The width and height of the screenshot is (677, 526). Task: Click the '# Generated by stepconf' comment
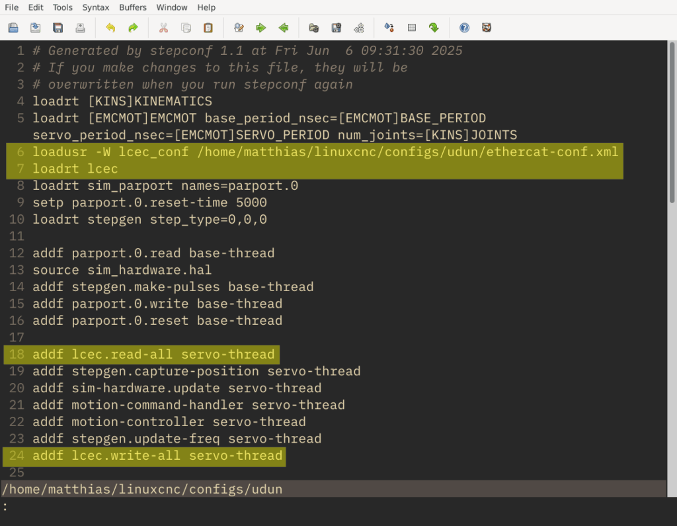tap(247, 50)
